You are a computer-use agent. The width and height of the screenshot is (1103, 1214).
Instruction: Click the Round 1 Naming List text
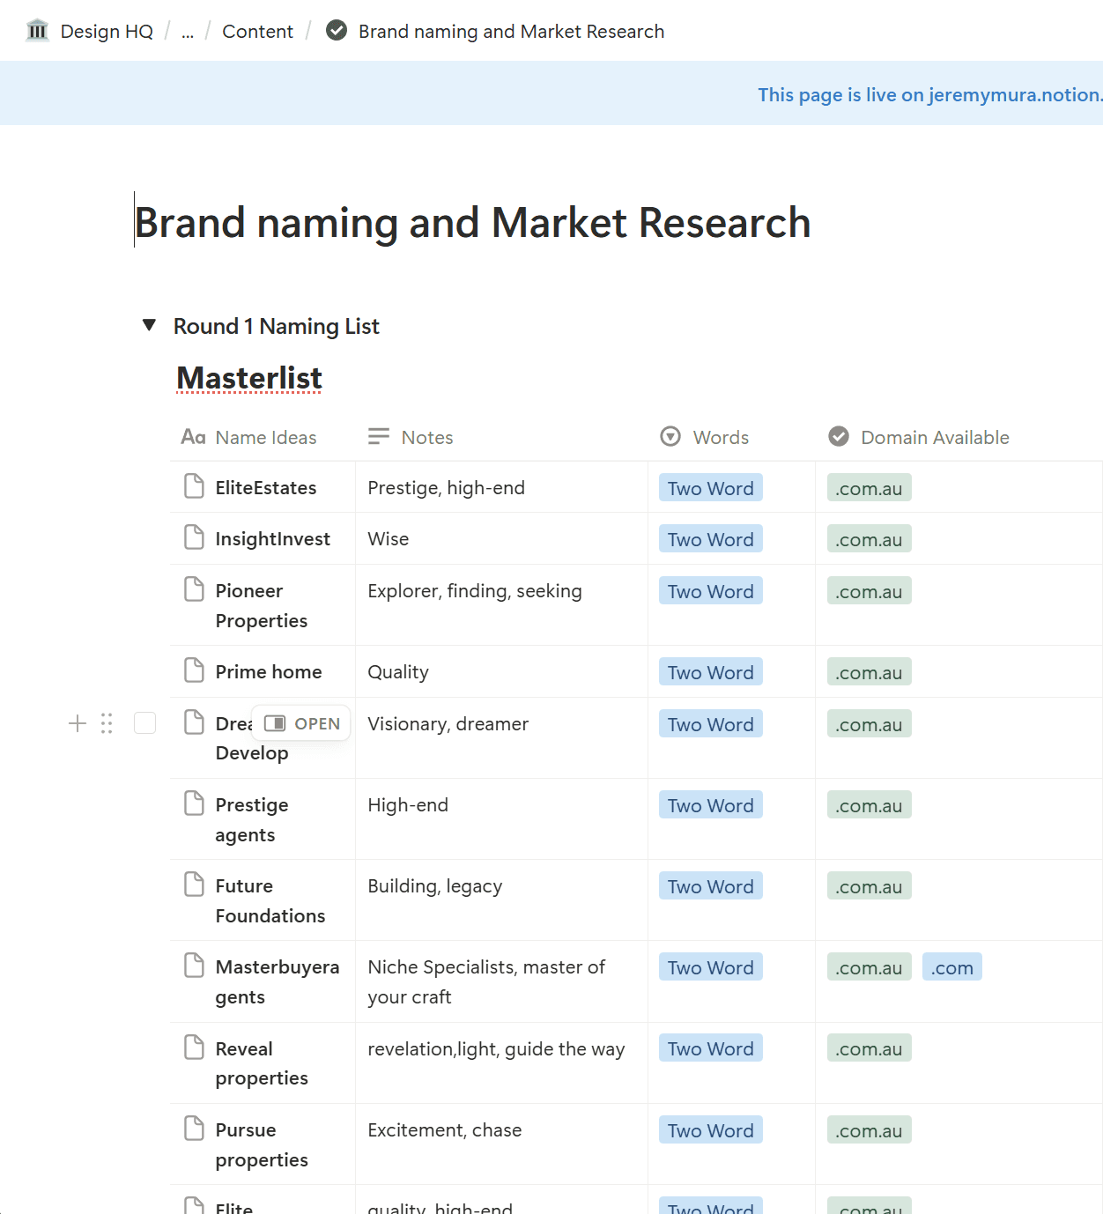click(x=276, y=326)
